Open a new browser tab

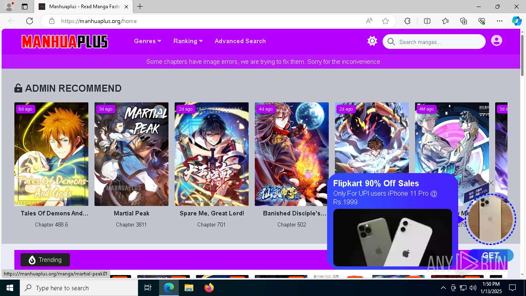pyautogui.click(x=140, y=7)
